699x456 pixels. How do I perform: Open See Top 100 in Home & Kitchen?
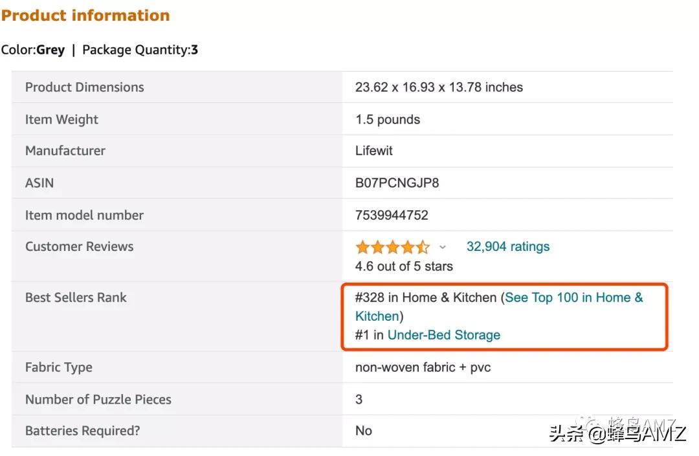tap(573, 298)
